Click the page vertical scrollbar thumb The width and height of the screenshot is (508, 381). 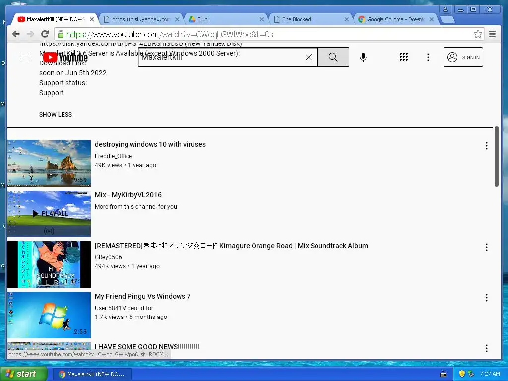pos(496,156)
